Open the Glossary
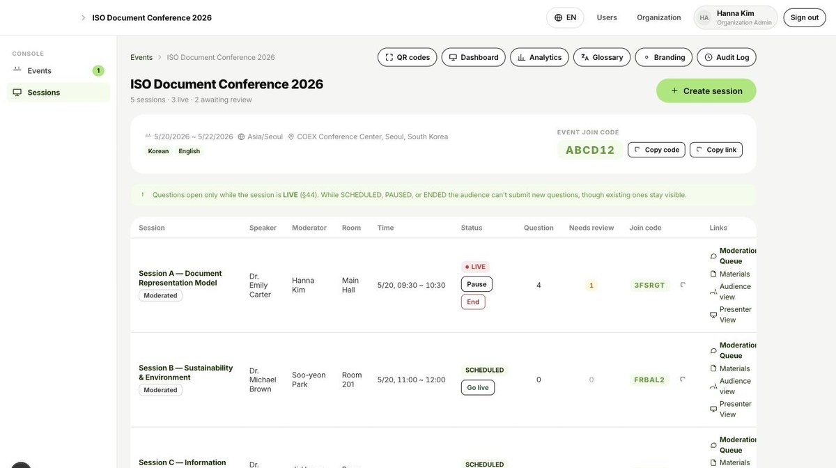Viewport: 836px width, 468px height. 602,57
